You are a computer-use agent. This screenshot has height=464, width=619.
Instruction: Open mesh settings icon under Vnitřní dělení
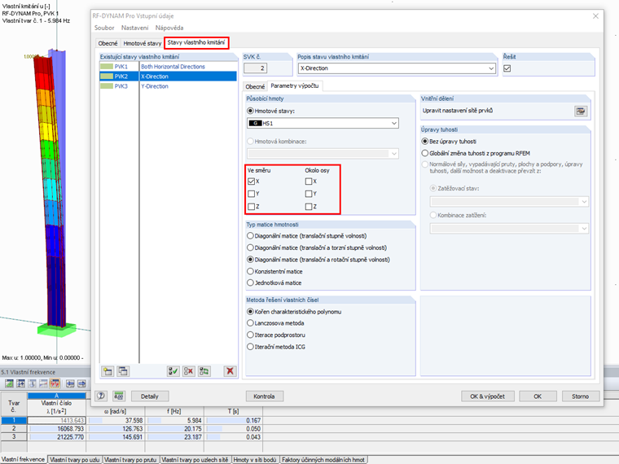tap(581, 112)
